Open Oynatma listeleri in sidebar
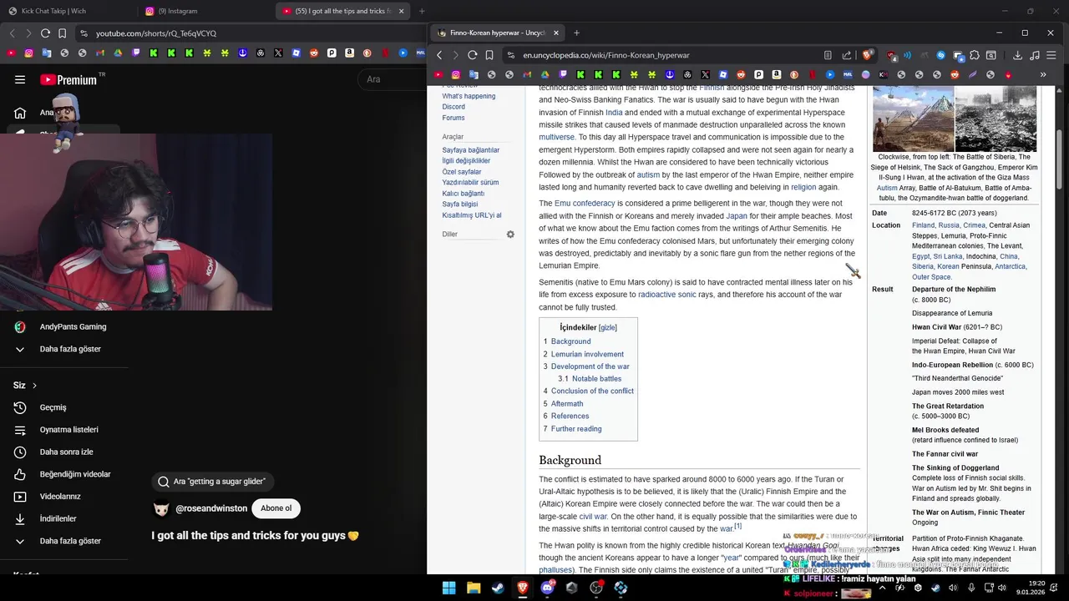1069x601 pixels. pyautogui.click(x=68, y=429)
